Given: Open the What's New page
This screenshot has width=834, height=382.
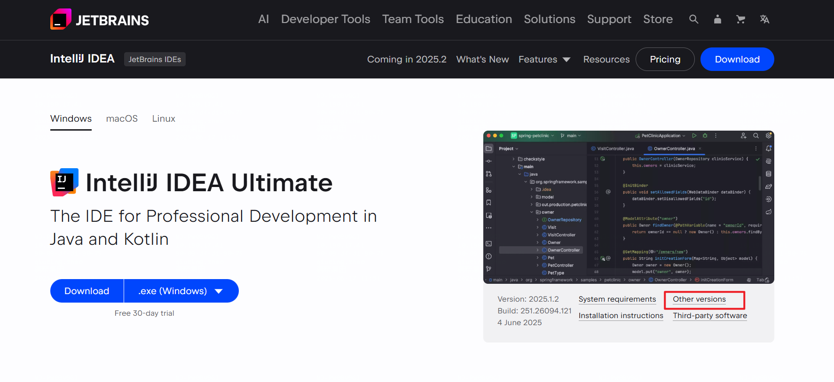Looking at the screenshot, I should point(482,59).
